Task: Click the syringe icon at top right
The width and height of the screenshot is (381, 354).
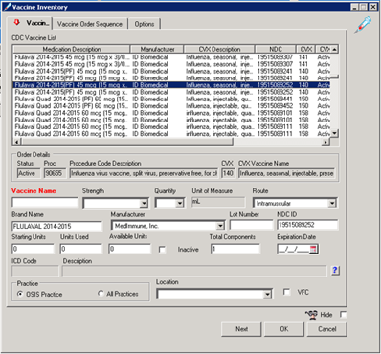Action: (363, 25)
